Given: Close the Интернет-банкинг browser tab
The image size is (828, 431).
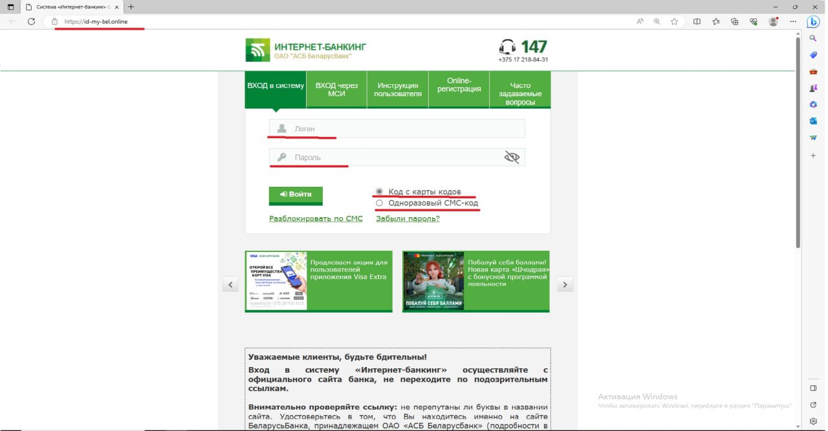Looking at the screenshot, I should (x=116, y=7).
